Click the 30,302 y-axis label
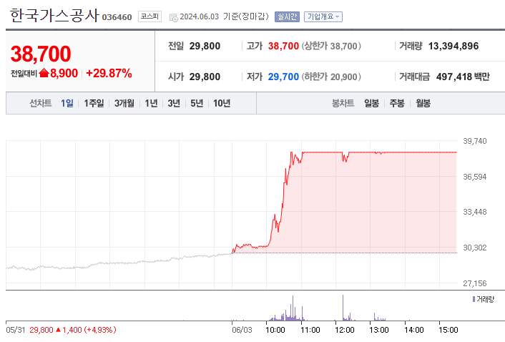 (475, 248)
